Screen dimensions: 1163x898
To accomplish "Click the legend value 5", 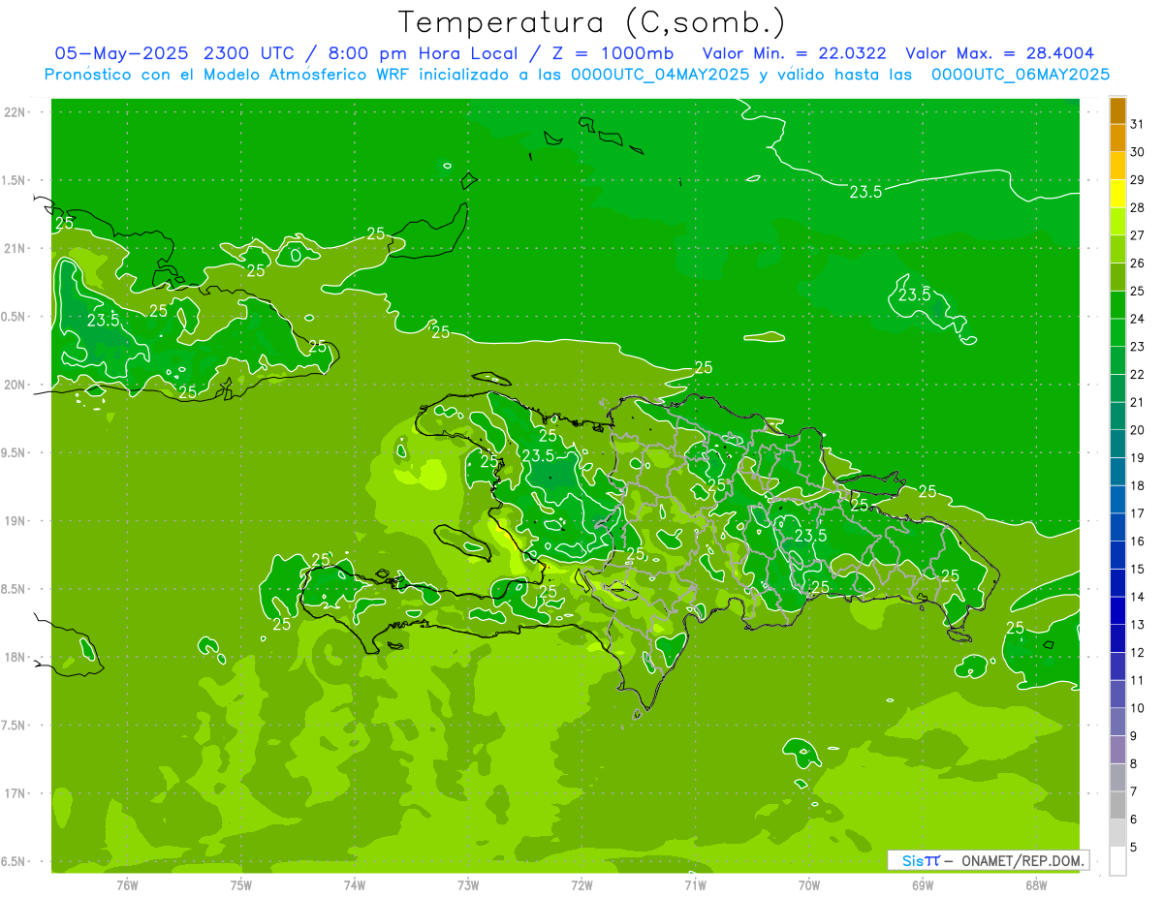I will (x=1134, y=848).
